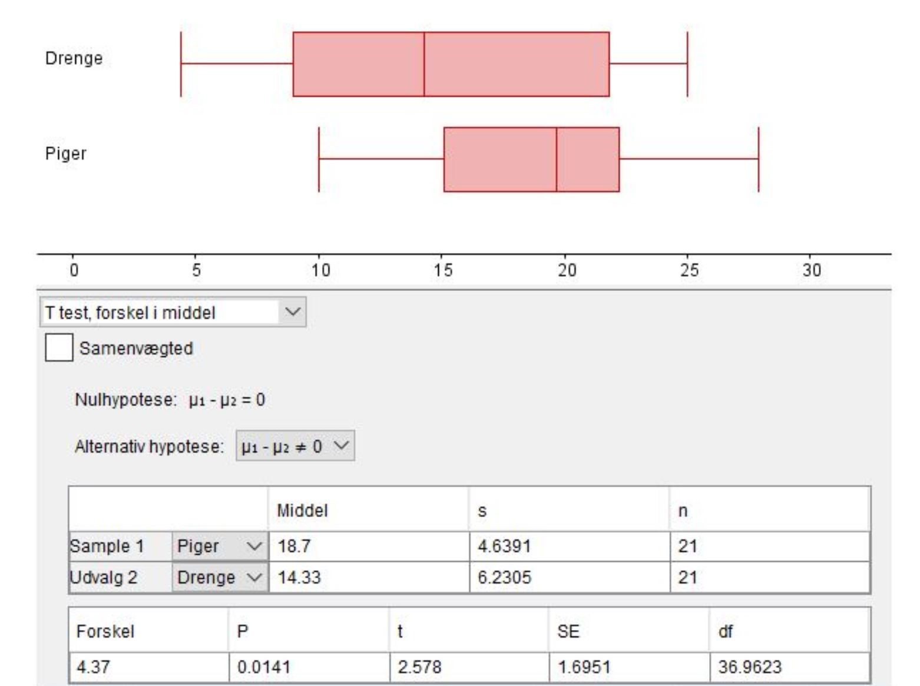This screenshot has width=920, height=686.
Task: Click the Drenge boxplot box
Action: 451,64
